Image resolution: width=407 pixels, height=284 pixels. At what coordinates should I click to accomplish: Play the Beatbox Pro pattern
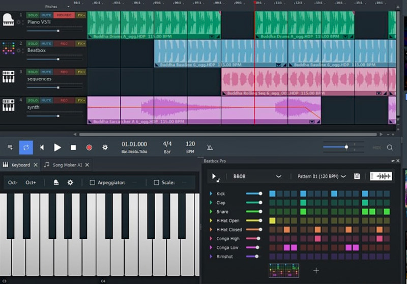[x=214, y=176]
